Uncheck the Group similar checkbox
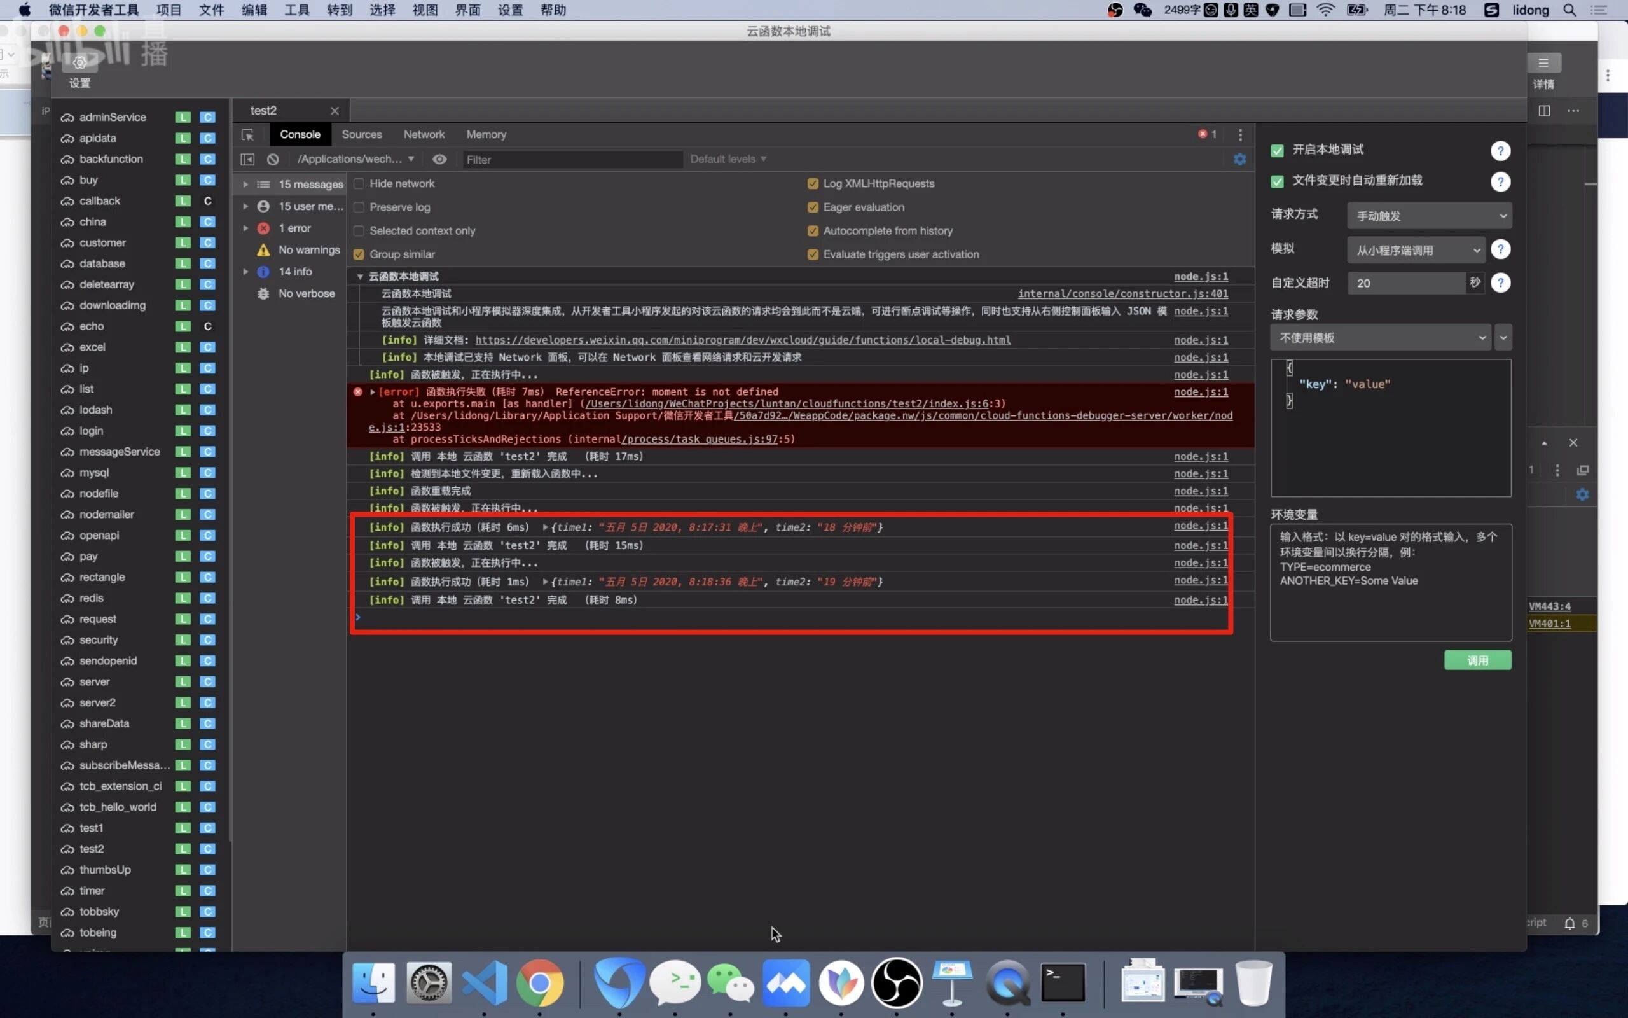Image resolution: width=1628 pixels, height=1018 pixels. pos(359,254)
